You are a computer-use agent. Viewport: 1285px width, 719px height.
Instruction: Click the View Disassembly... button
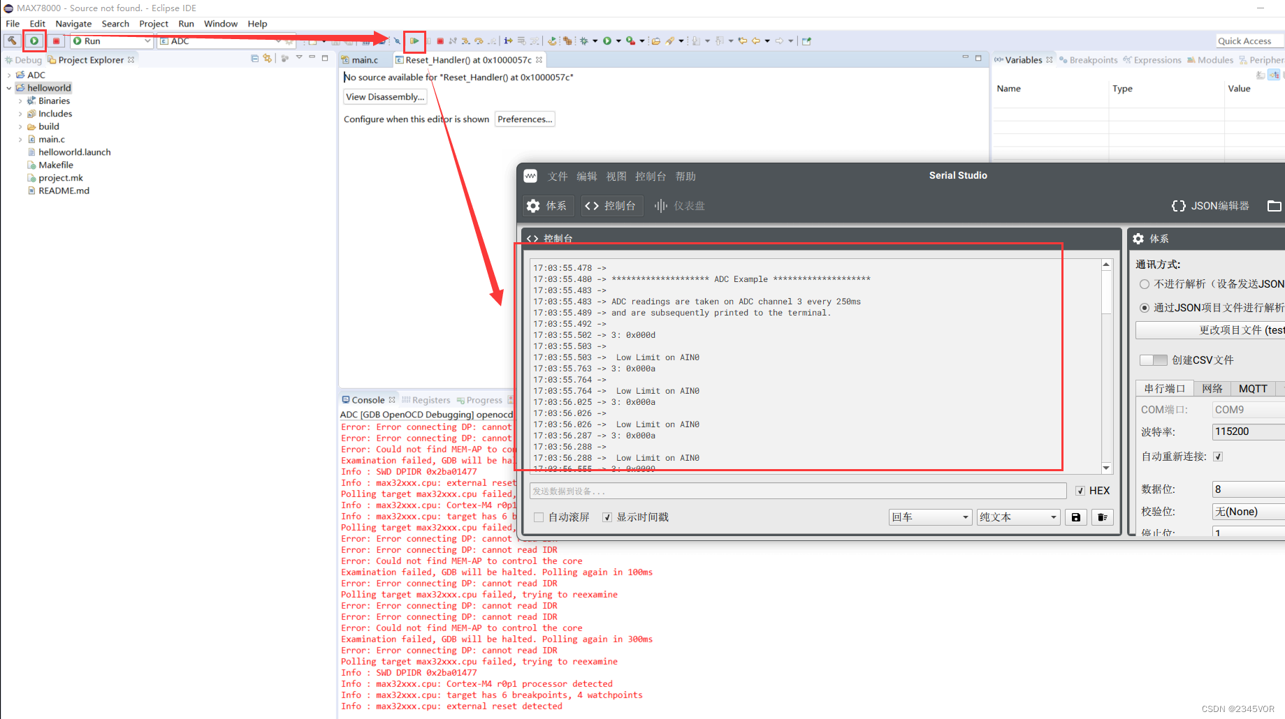coord(385,97)
